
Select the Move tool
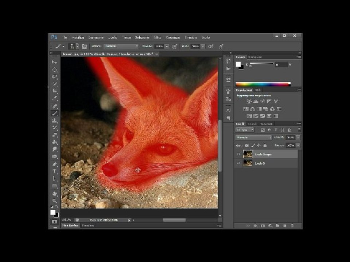tap(54, 62)
